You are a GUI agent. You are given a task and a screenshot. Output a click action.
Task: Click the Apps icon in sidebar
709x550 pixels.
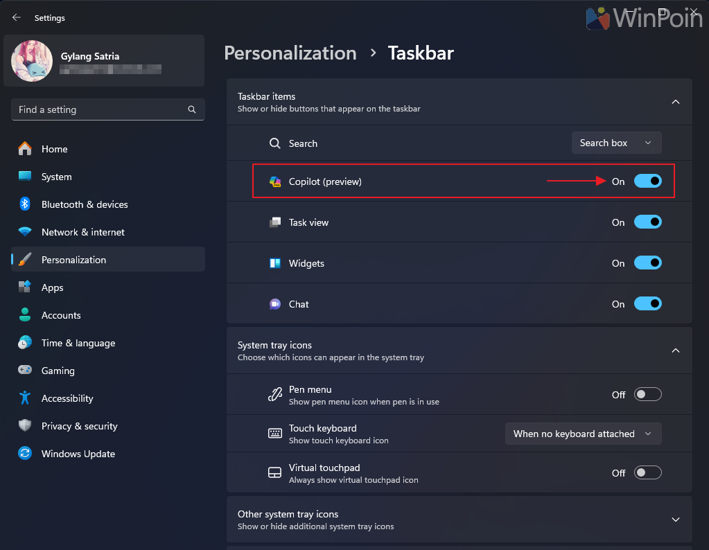25,287
